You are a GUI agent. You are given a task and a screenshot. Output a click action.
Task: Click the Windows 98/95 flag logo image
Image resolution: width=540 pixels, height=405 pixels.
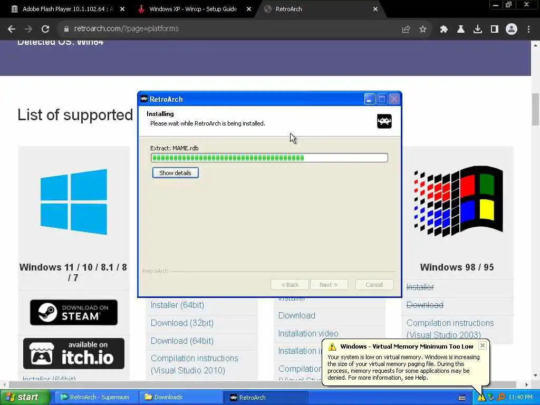[458, 201]
